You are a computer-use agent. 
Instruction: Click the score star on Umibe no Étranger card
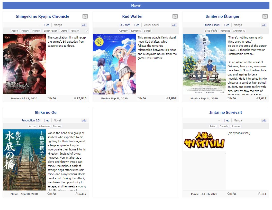(229, 98)
